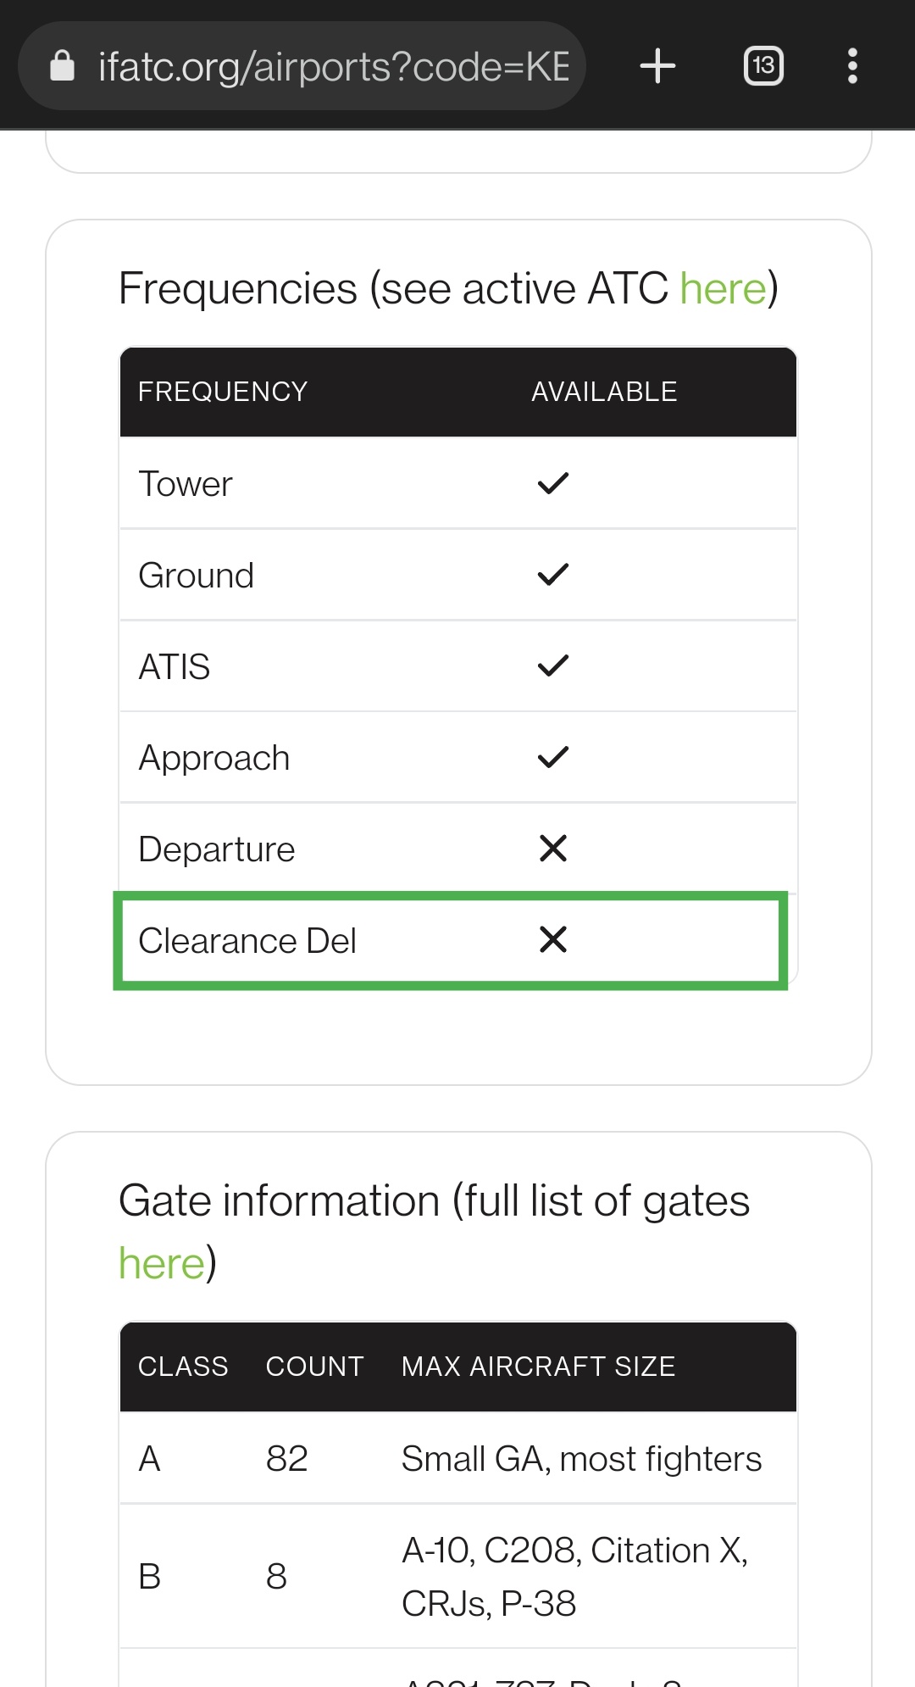Click the COUNT column header
The image size is (915, 1687).
pos(314,1367)
